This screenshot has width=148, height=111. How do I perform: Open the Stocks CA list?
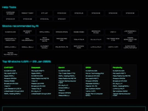point(10,19)
